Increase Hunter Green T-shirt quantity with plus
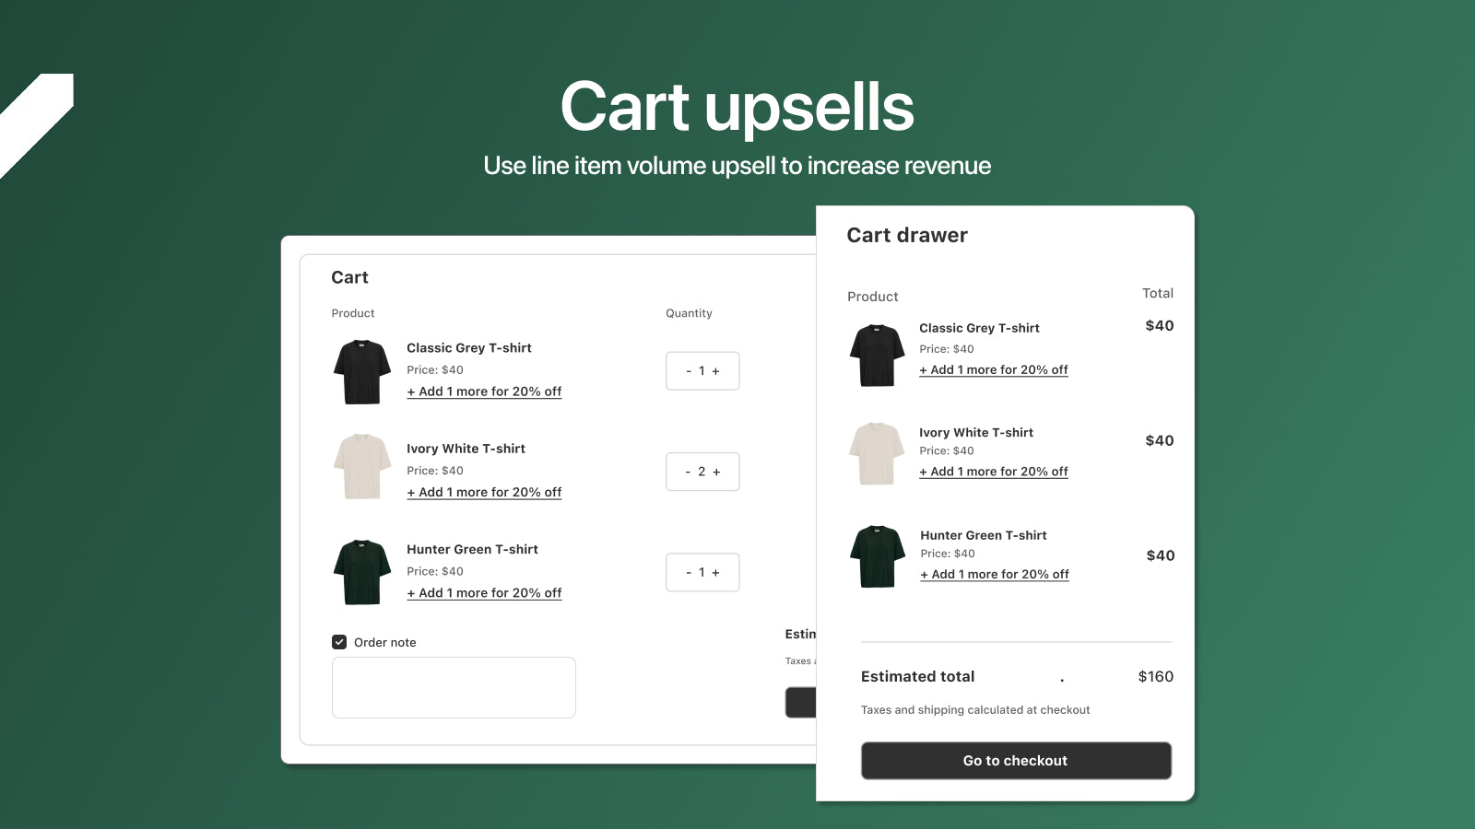The width and height of the screenshot is (1475, 829). click(716, 571)
